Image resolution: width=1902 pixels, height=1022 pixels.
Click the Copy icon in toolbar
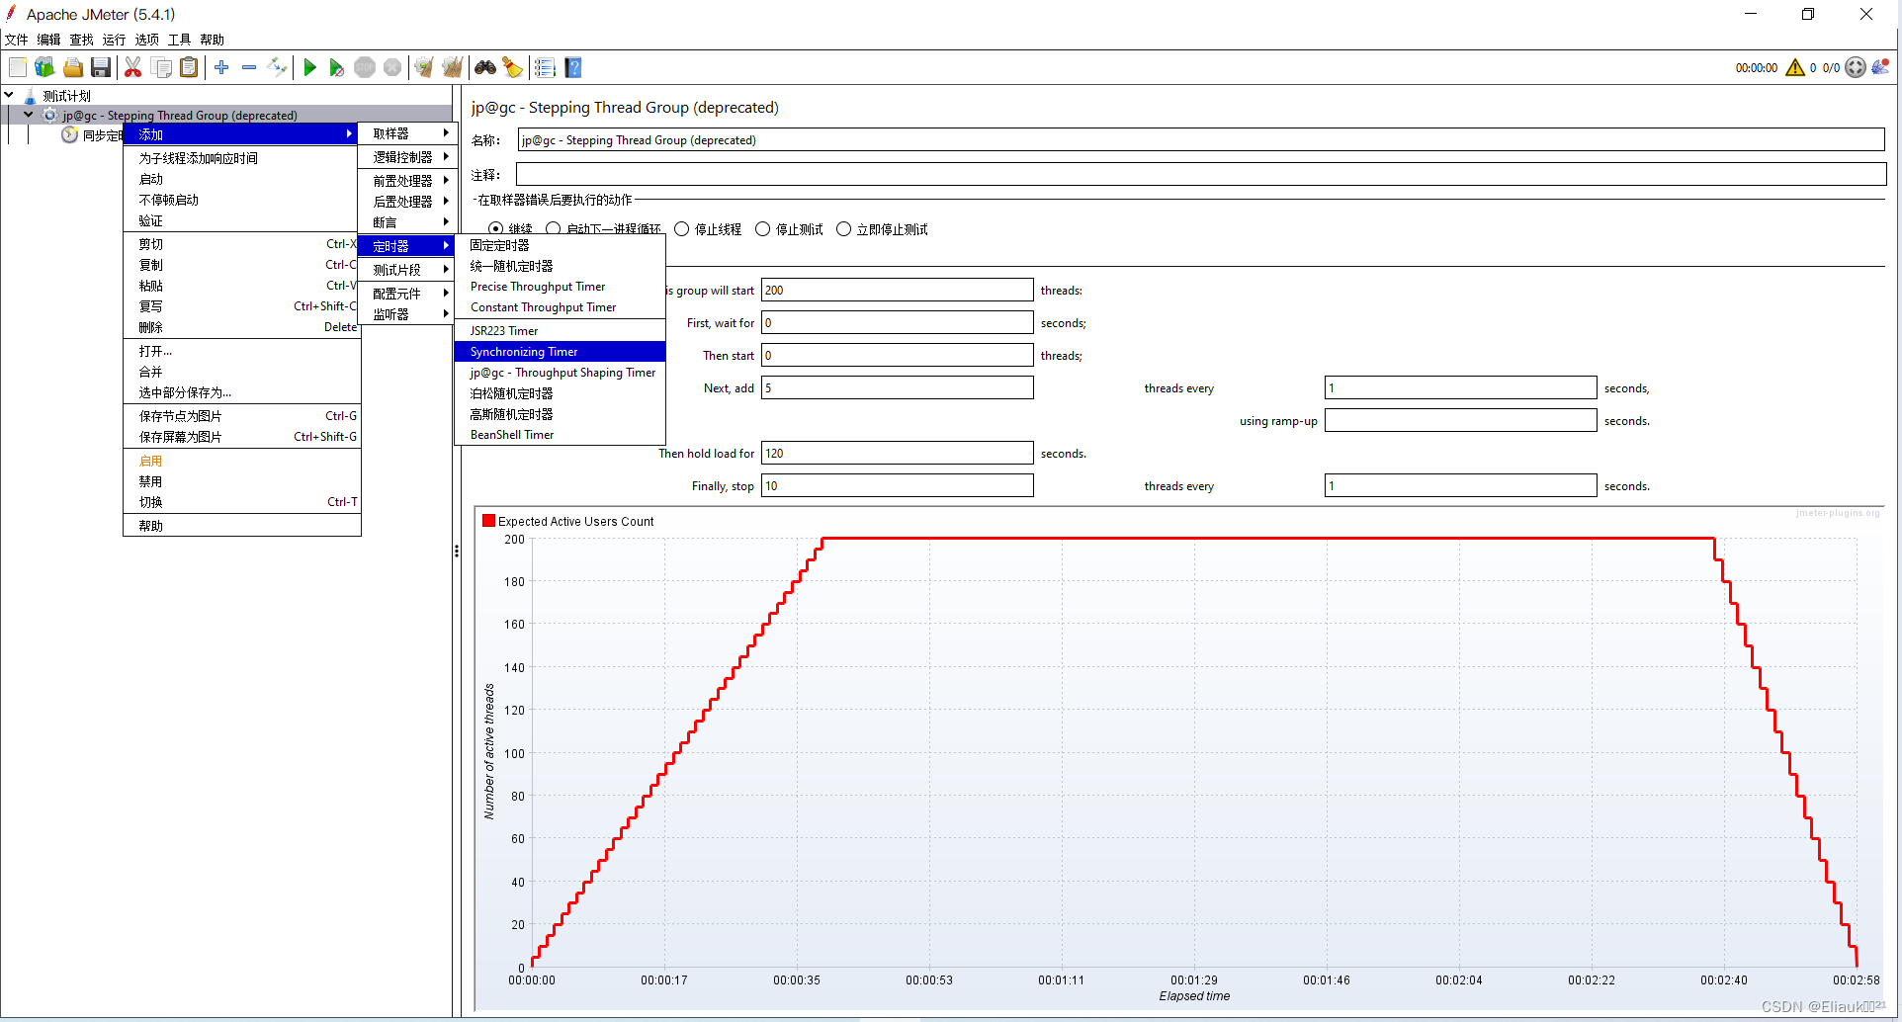(x=161, y=67)
